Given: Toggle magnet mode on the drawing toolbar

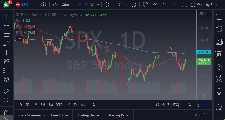Looking at the screenshot, I should pos(6,112).
